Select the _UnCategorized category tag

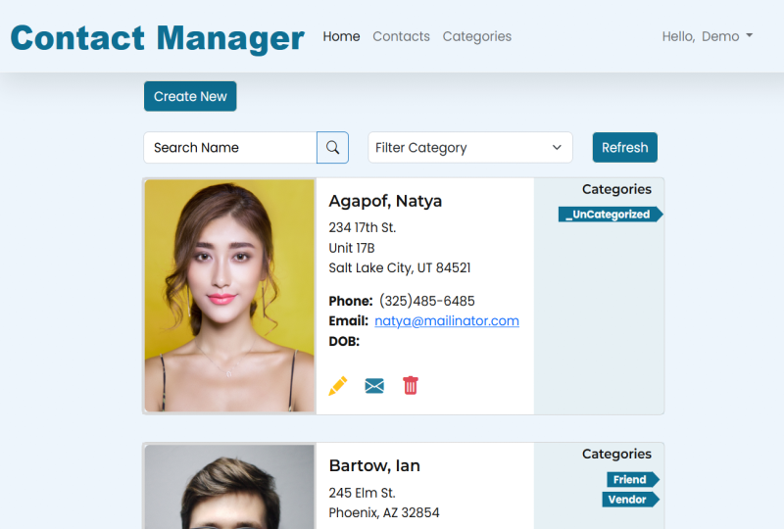pyautogui.click(x=611, y=215)
